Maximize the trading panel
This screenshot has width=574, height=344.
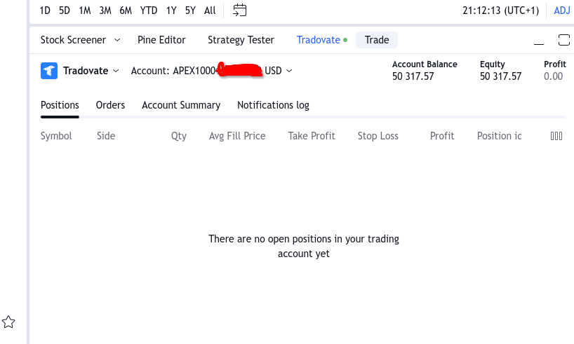click(x=563, y=40)
